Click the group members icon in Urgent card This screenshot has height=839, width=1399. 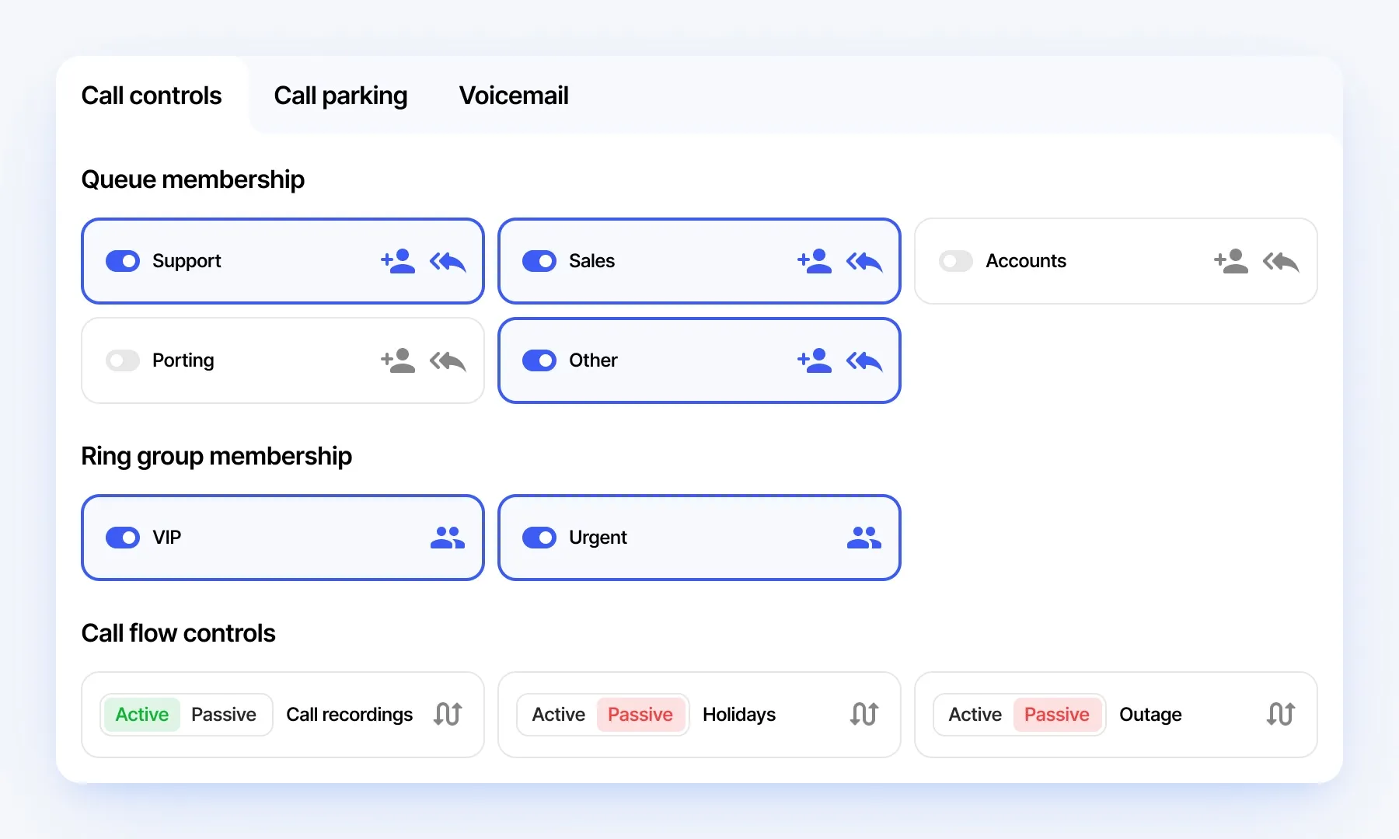pos(864,538)
